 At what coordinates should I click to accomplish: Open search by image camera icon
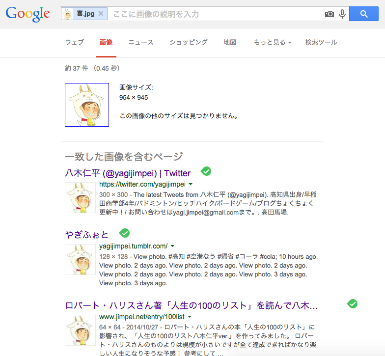tap(329, 14)
